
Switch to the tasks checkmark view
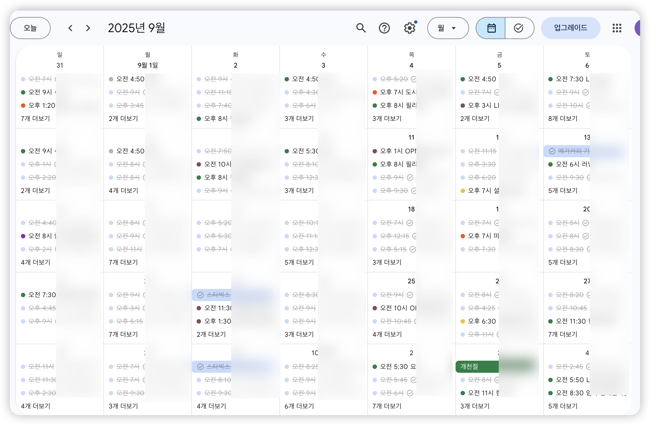(x=519, y=28)
